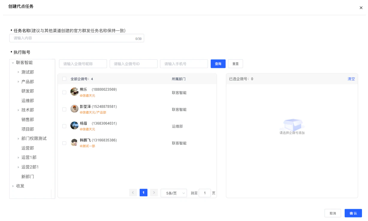368x221 pixels.
Task: Check the box for 杨眉
Action: [64, 126]
